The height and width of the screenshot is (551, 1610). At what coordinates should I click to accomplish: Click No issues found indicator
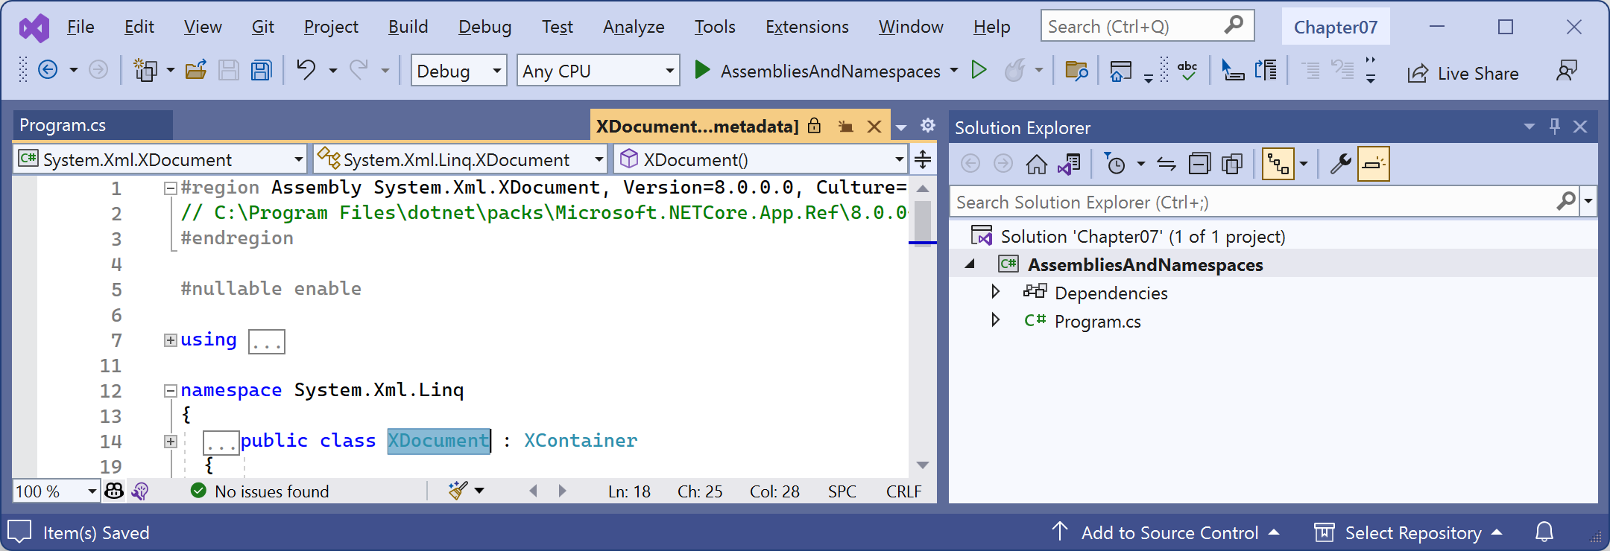(x=260, y=491)
